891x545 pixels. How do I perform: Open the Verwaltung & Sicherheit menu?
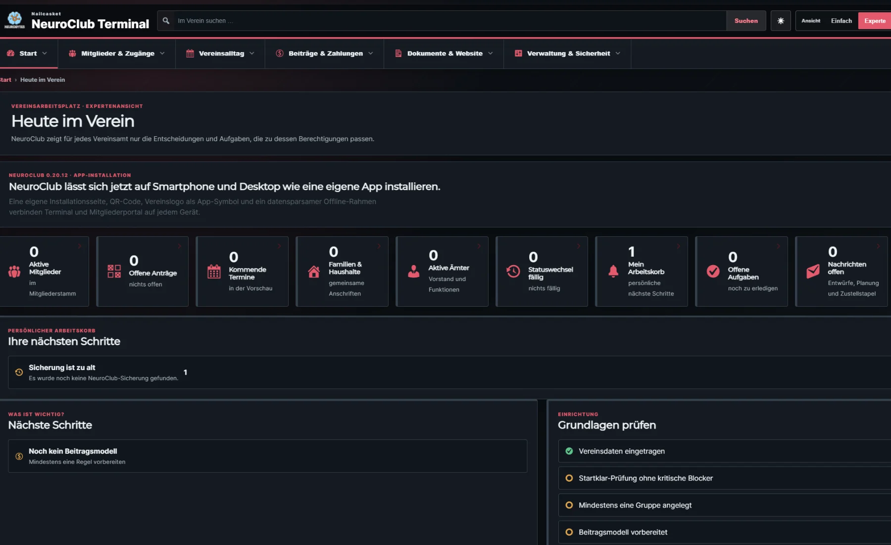(x=567, y=54)
